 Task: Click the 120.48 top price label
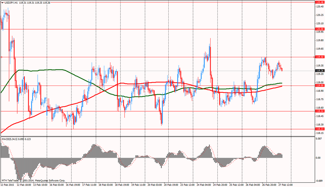pyautogui.click(x=319, y=2)
